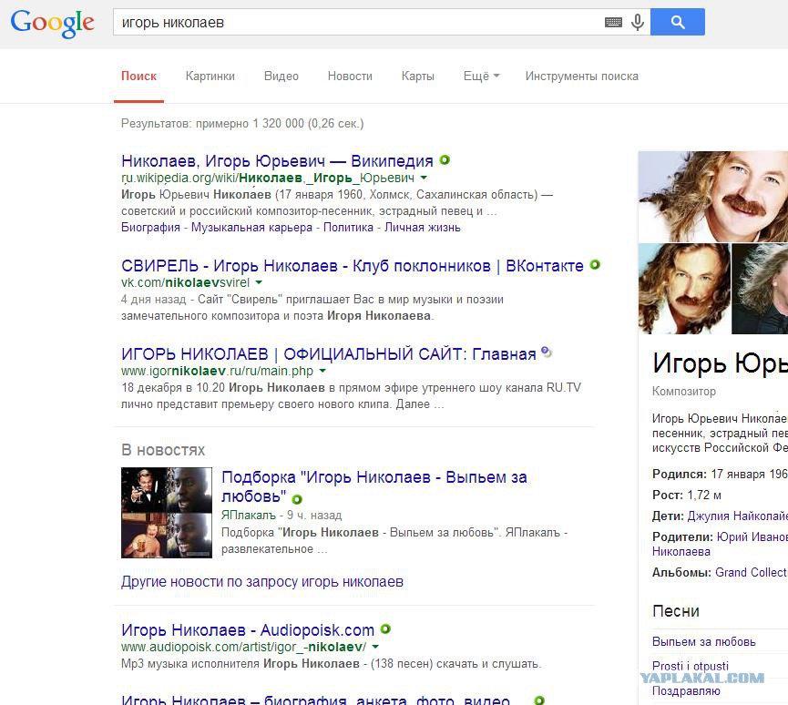This screenshot has height=705, width=788.
Task: Expand the arrow next to vk.com/nikolaevsvirel
Action: pos(259,282)
